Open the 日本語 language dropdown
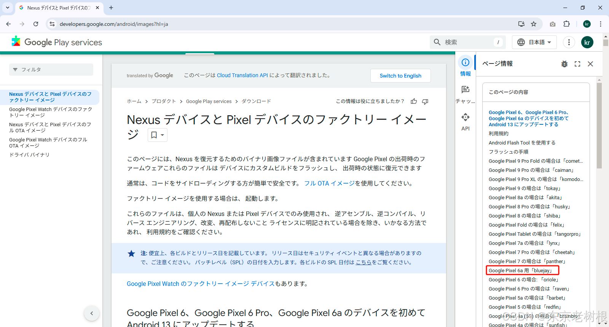609x327 pixels. pyautogui.click(x=534, y=42)
